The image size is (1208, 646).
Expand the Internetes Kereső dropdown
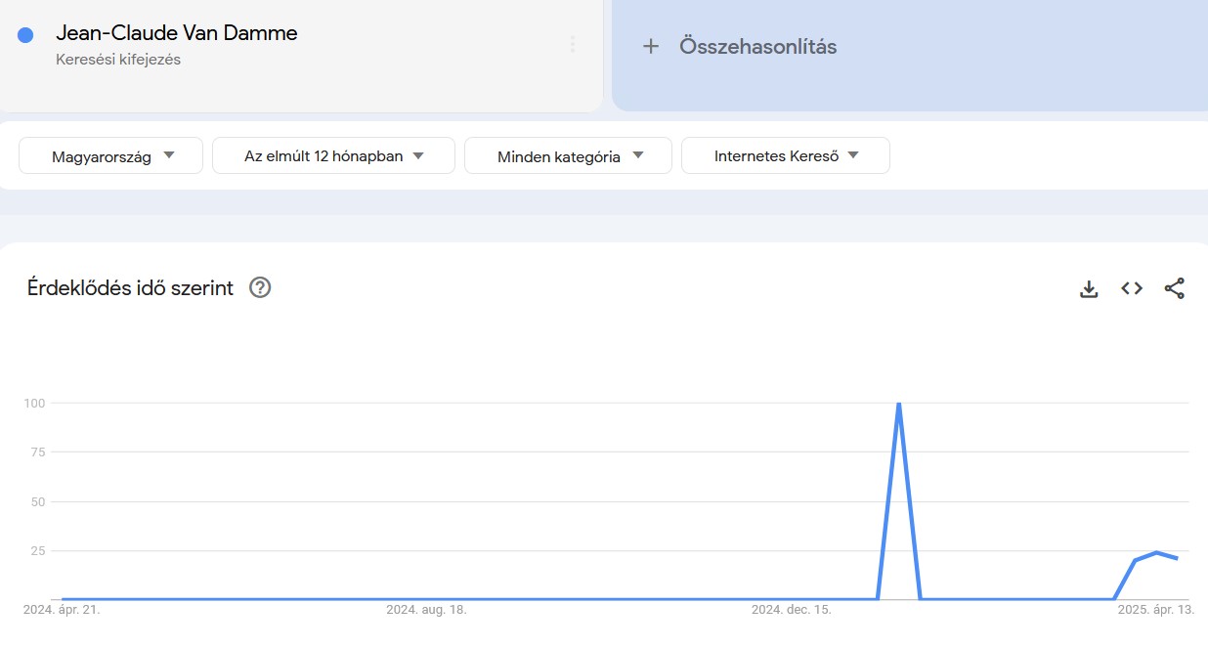785,154
